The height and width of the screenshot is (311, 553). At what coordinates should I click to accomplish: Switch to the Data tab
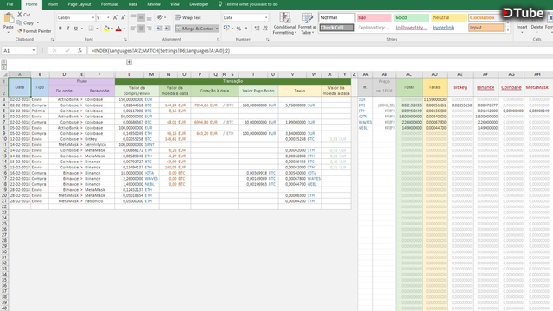pyautogui.click(x=132, y=4)
